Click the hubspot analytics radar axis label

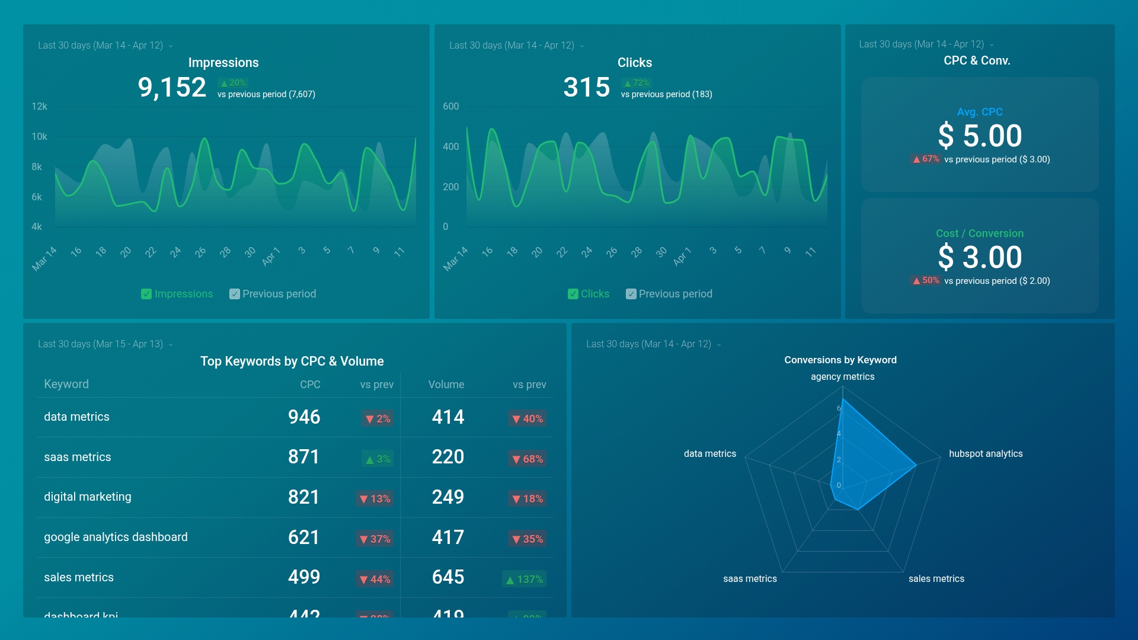coord(986,453)
